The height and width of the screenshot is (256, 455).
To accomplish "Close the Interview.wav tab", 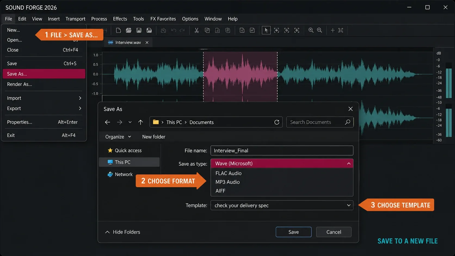I will 147,42.
